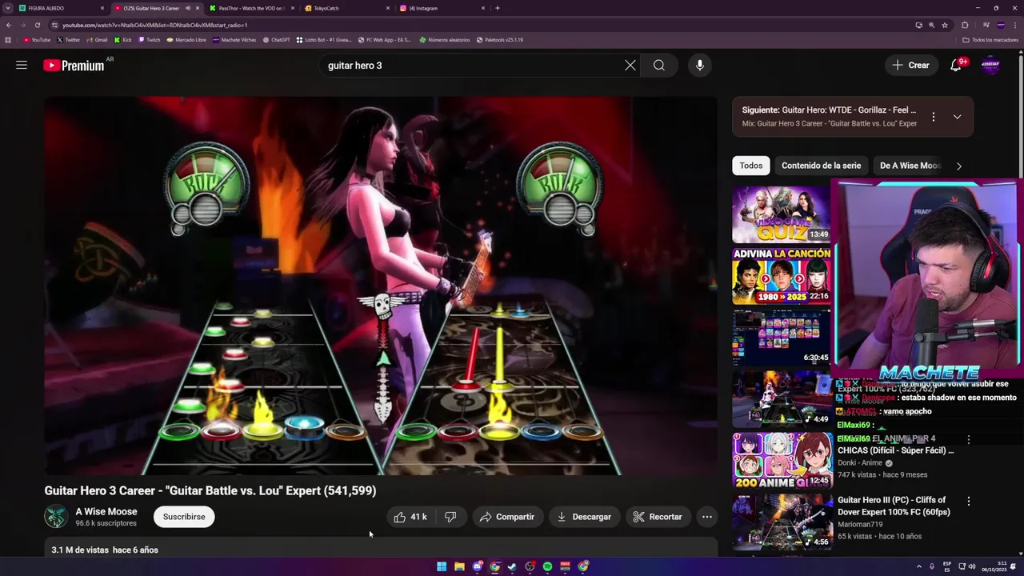Open the Adivina la Canción thumbnail
This screenshot has width=1024, height=576.
point(782,276)
